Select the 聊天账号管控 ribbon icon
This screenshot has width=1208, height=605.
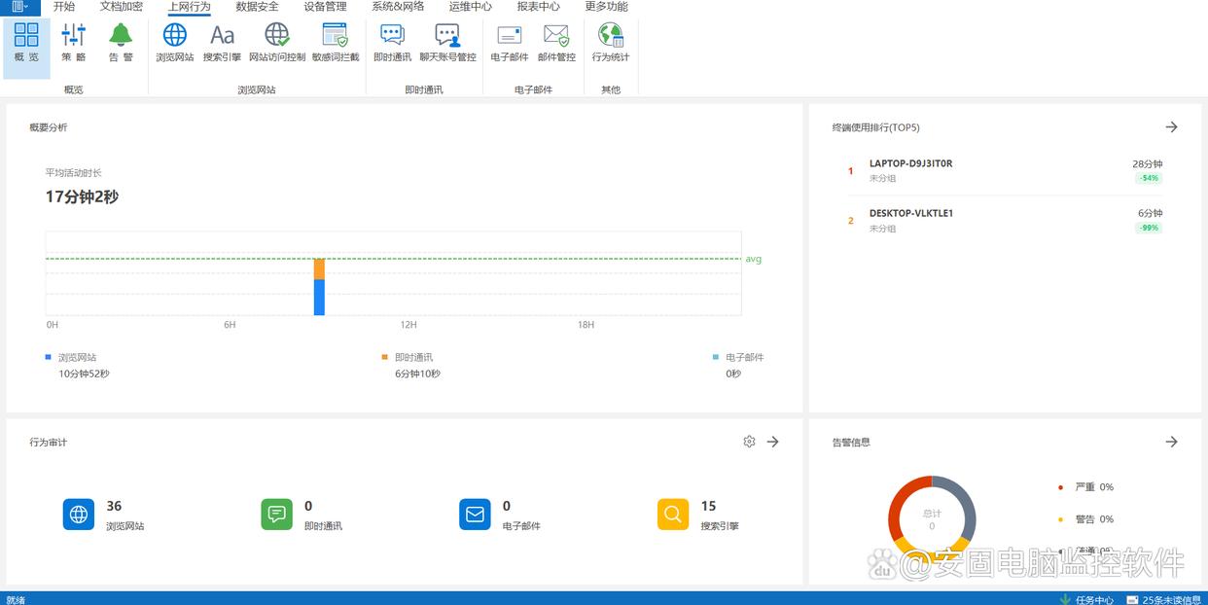(x=447, y=43)
